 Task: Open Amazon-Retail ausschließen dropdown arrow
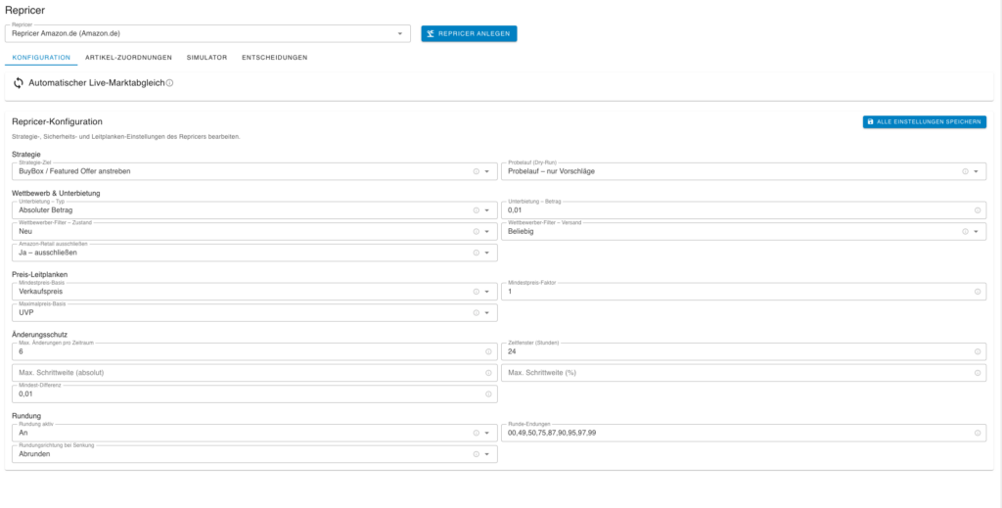point(487,253)
